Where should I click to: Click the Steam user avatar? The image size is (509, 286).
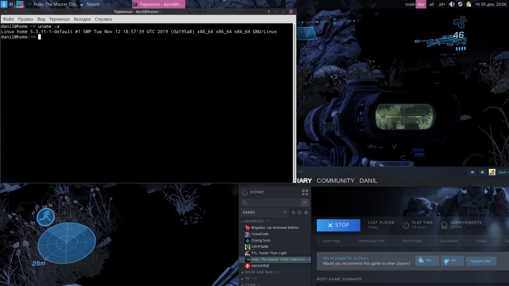pos(492,172)
